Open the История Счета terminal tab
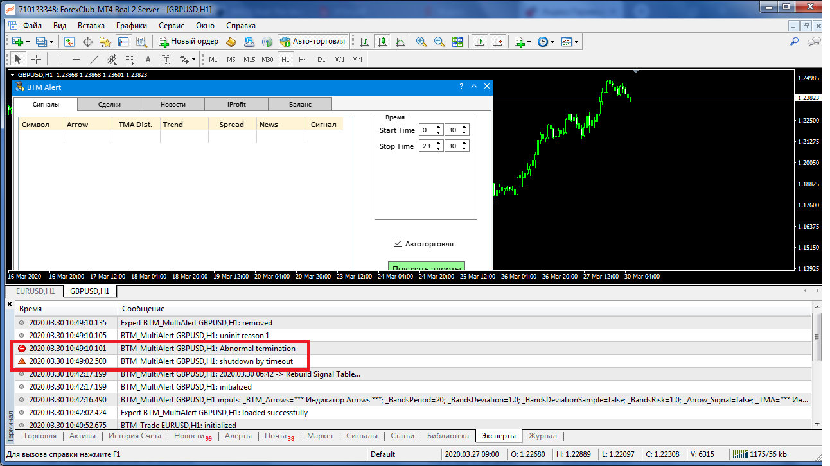The width and height of the screenshot is (830, 466). [135, 436]
